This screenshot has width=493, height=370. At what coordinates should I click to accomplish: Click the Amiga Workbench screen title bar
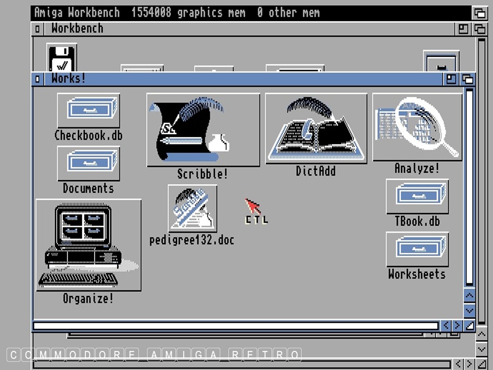tap(246, 13)
